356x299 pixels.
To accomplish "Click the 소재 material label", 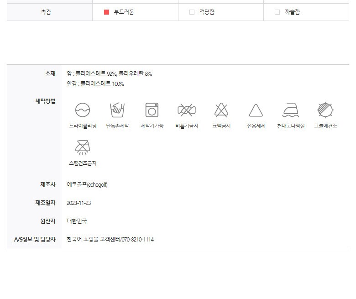I will (x=50, y=73).
